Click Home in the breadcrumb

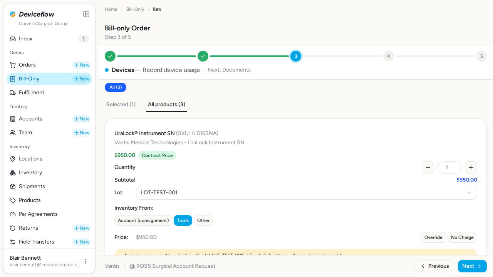[111, 9]
